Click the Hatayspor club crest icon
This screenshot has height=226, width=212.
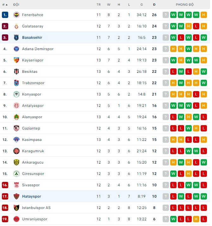16,196
